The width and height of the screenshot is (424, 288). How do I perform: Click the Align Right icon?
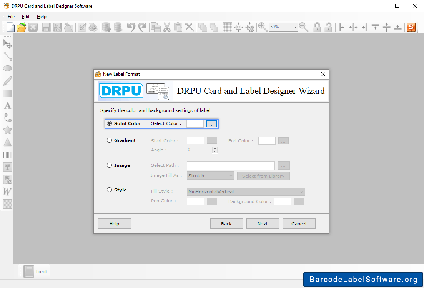[x=364, y=27]
